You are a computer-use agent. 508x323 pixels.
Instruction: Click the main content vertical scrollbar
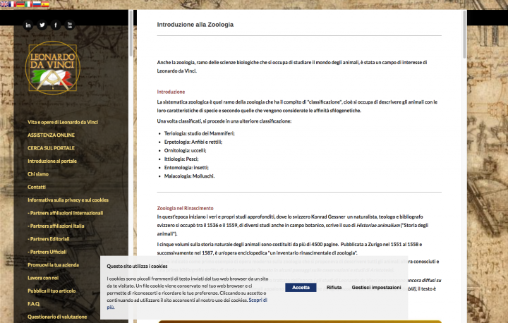(x=464, y=35)
